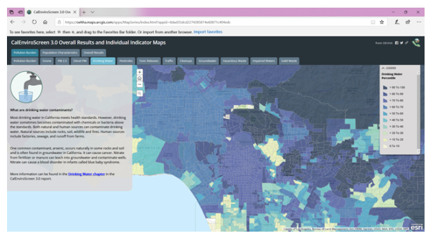Click Import favorites link
Image resolution: width=436 pixels, height=238 pixels.
(x=208, y=32)
